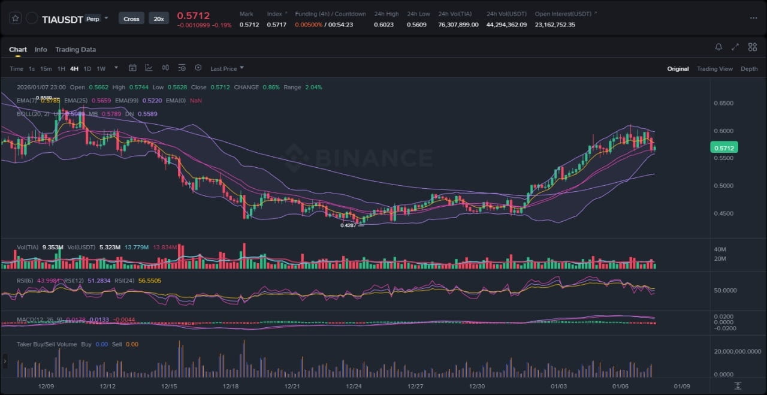Expand more time intervals dropdown arrow
767x395 pixels.
click(x=116, y=68)
